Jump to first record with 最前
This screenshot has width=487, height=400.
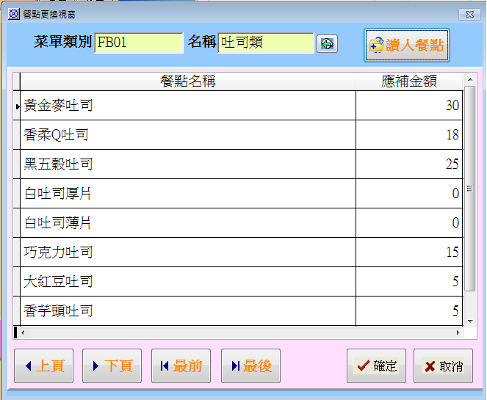pos(181,366)
